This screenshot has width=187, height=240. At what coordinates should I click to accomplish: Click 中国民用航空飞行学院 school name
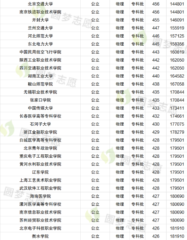pos(40,52)
